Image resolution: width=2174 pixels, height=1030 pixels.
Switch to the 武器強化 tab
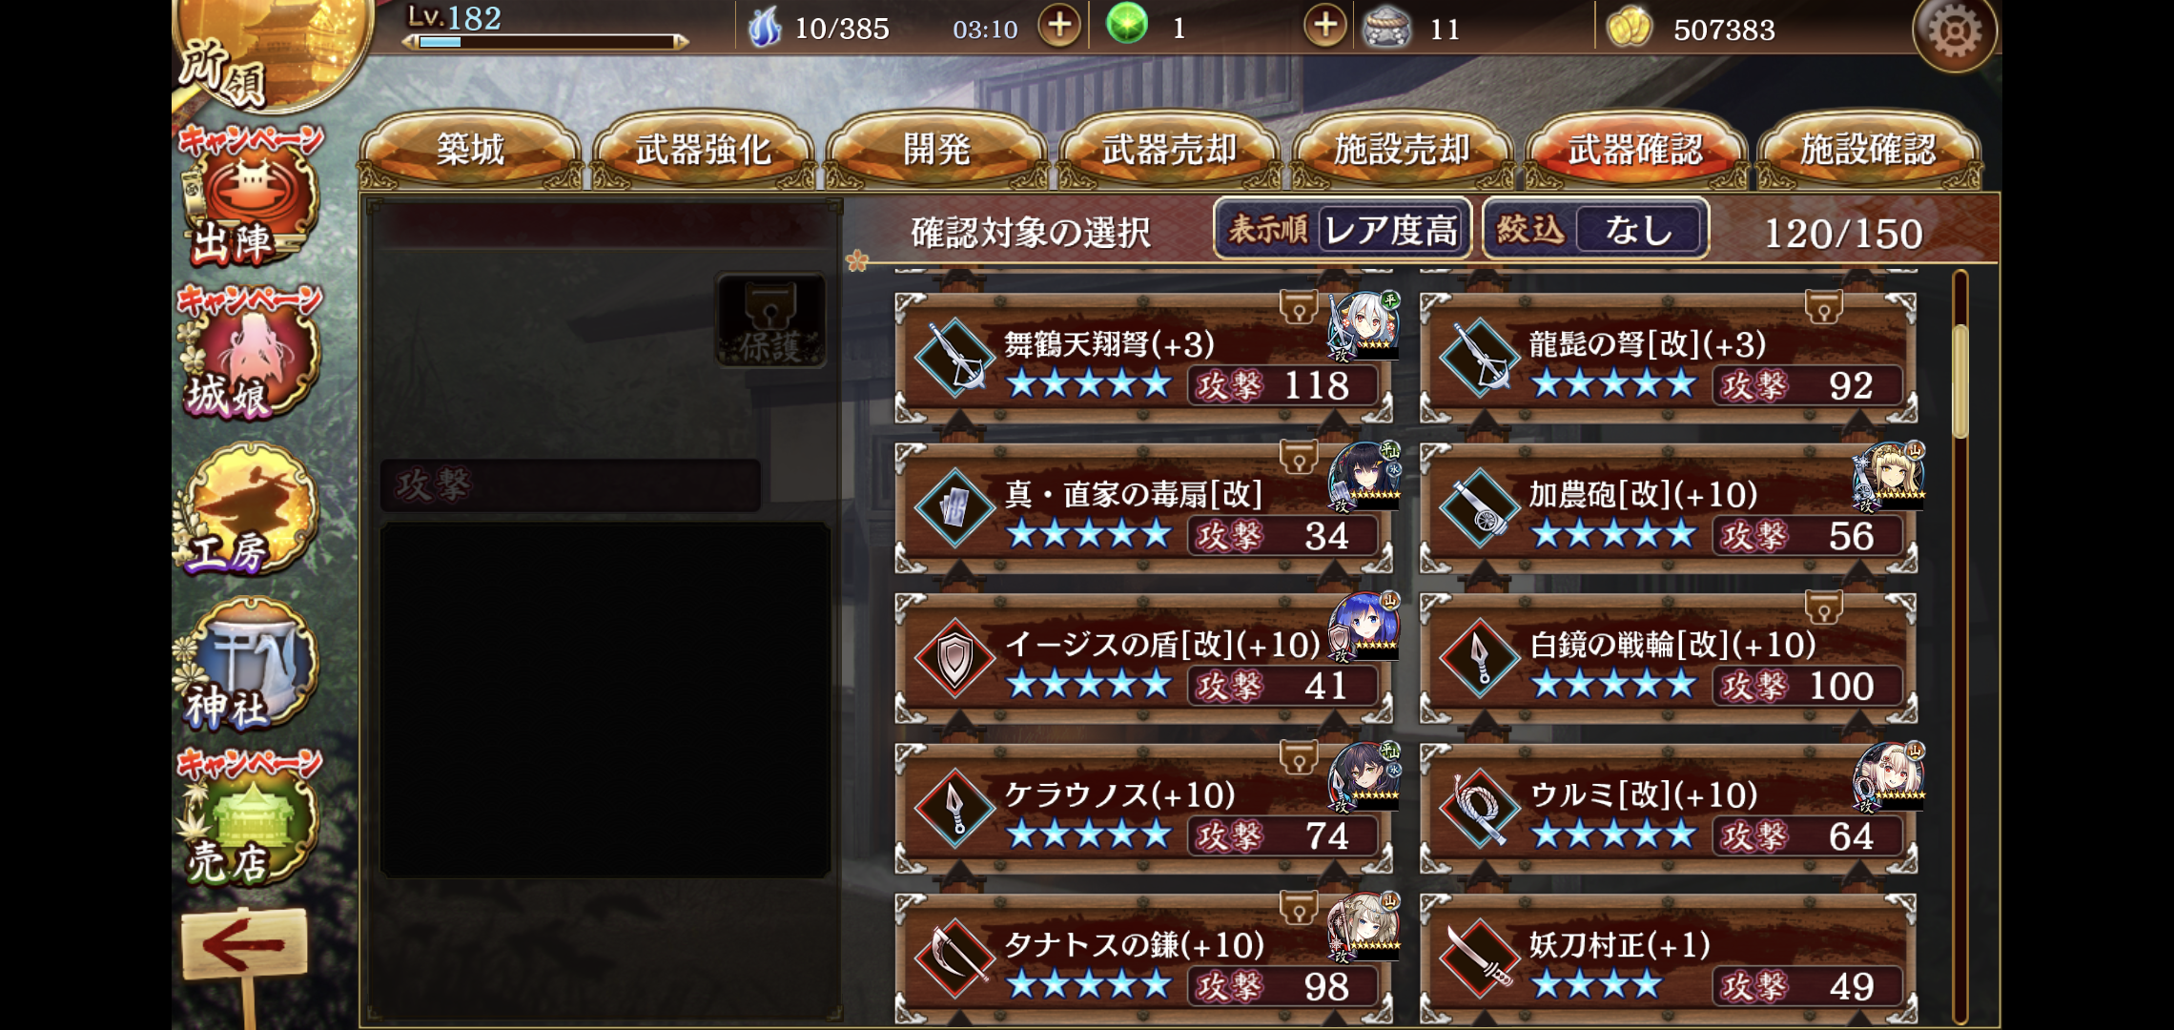coord(704,150)
